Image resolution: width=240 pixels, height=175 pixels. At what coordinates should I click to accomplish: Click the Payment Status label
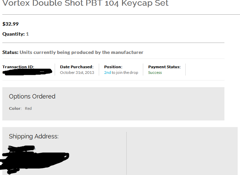pyautogui.click(x=164, y=67)
